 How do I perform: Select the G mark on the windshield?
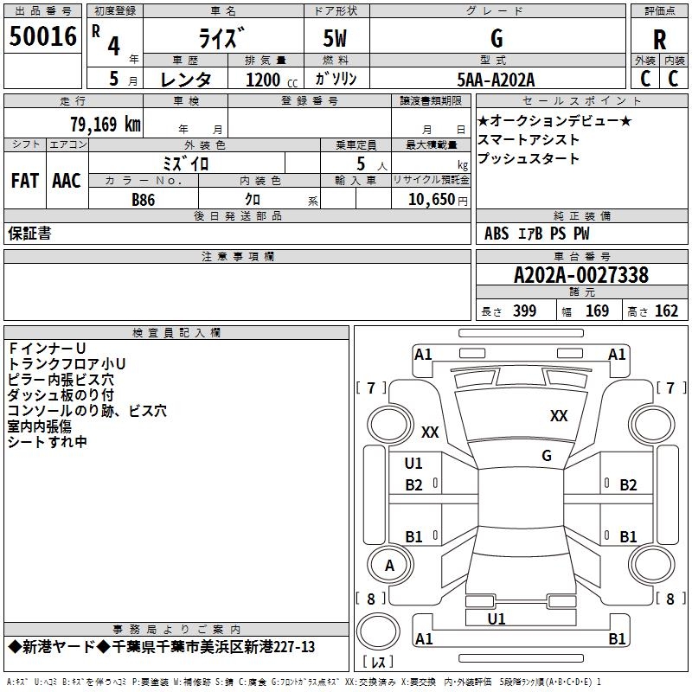[x=547, y=456]
